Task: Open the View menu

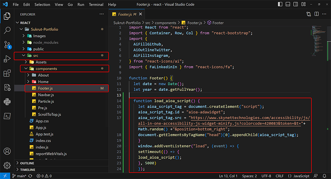Action: coord(59,4)
